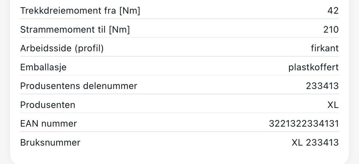Click the EAN nummer table row
Image resolution: width=359 pixels, height=164 pixels.
(x=179, y=122)
